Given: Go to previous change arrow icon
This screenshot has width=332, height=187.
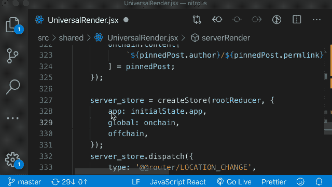Looking at the screenshot, I should (217, 20).
